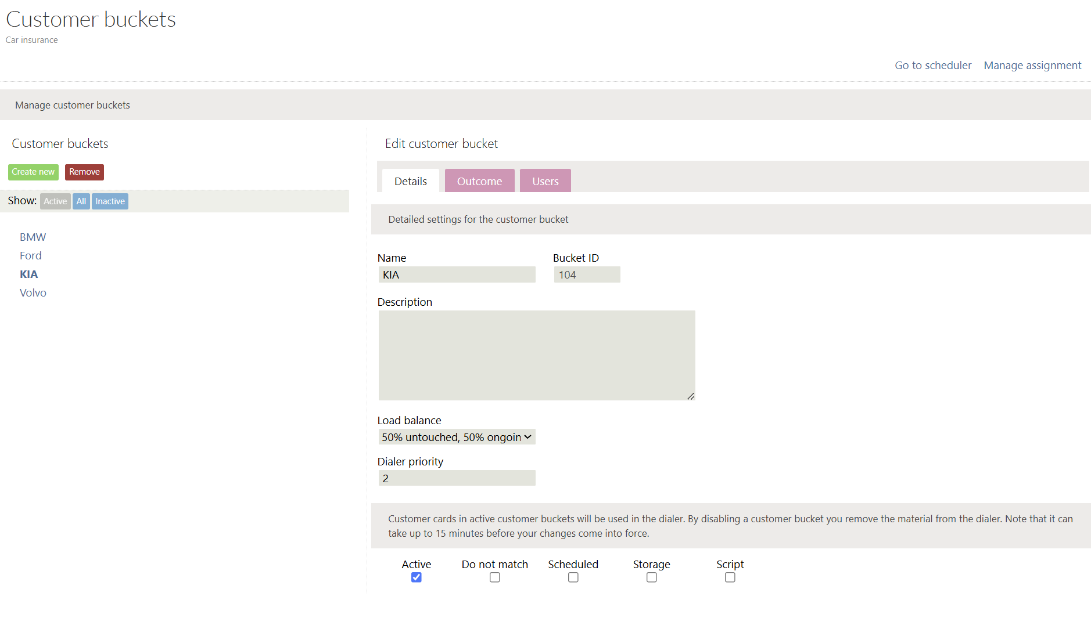This screenshot has width=1091, height=618.
Task: Follow the Go to scheduler link
Action: [932, 66]
